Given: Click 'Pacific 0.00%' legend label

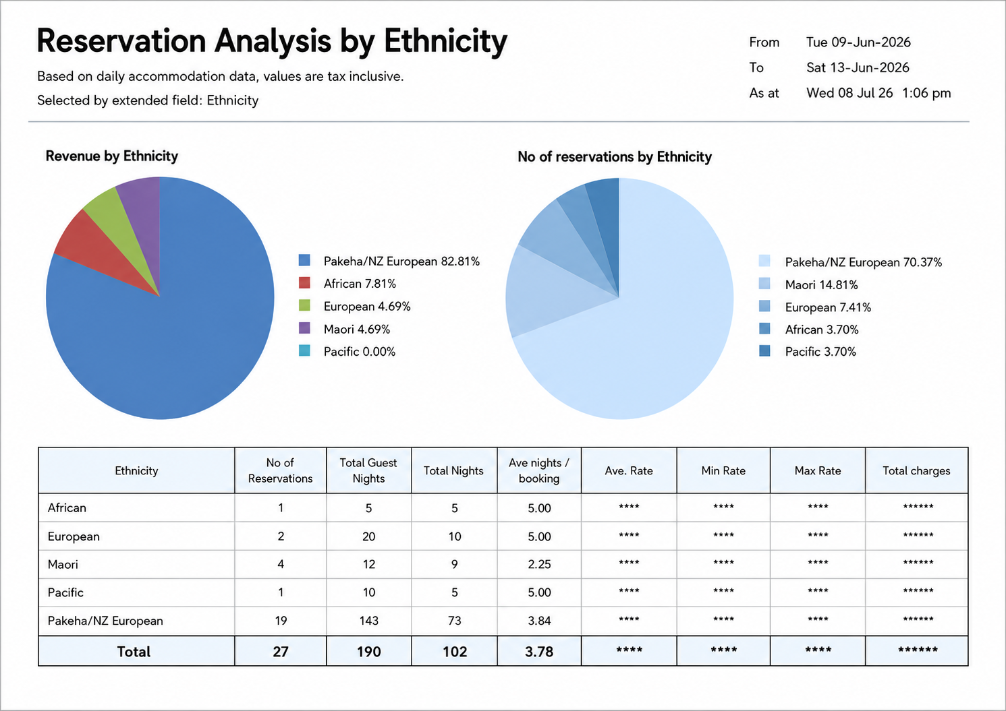Looking at the screenshot, I should tap(360, 351).
